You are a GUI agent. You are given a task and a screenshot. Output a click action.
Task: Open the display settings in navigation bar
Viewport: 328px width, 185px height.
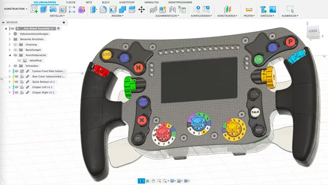pos(173,181)
